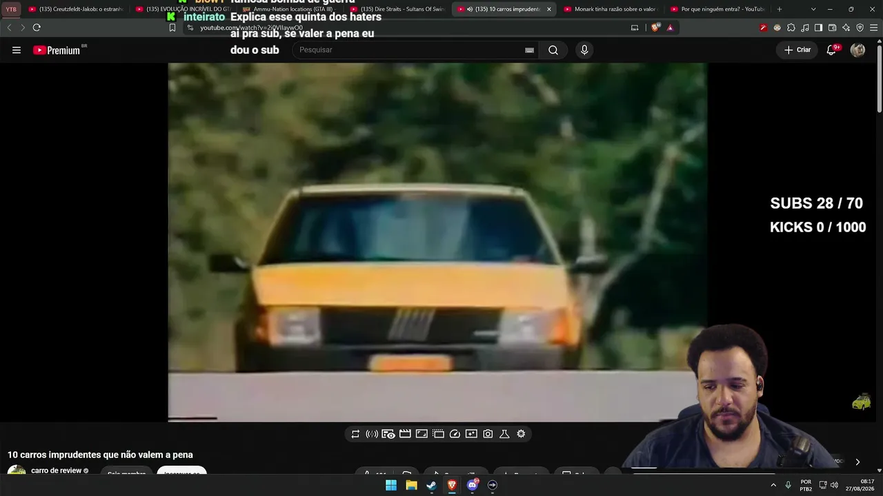Image resolution: width=883 pixels, height=496 pixels.
Task: Open the account avatar menu
Action: click(x=857, y=50)
